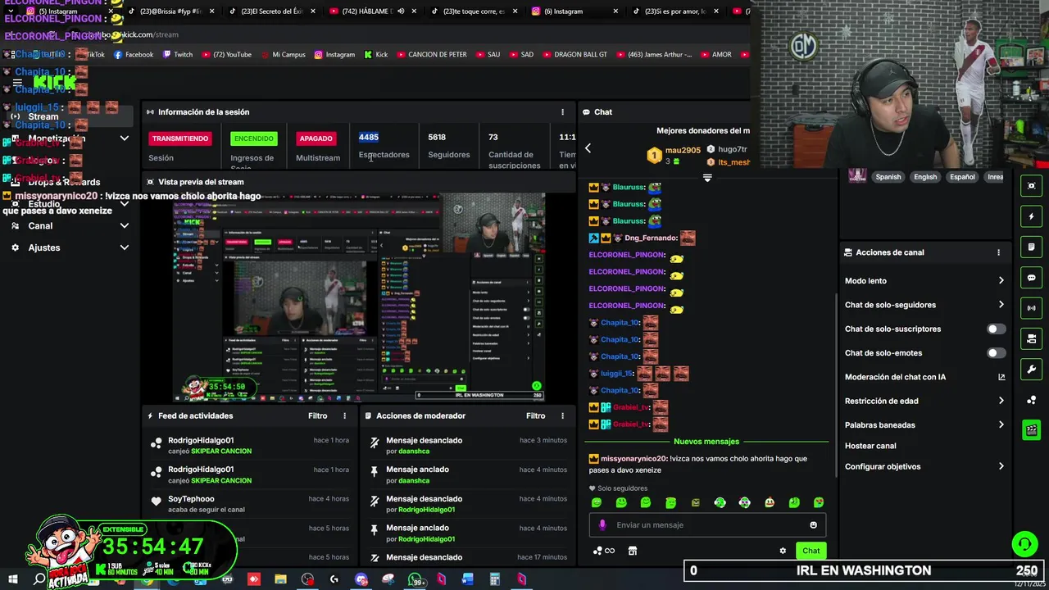This screenshot has height=590, width=1049.
Task: Click the TRANSMITIENDO session status badge
Action: tap(180, 138)
